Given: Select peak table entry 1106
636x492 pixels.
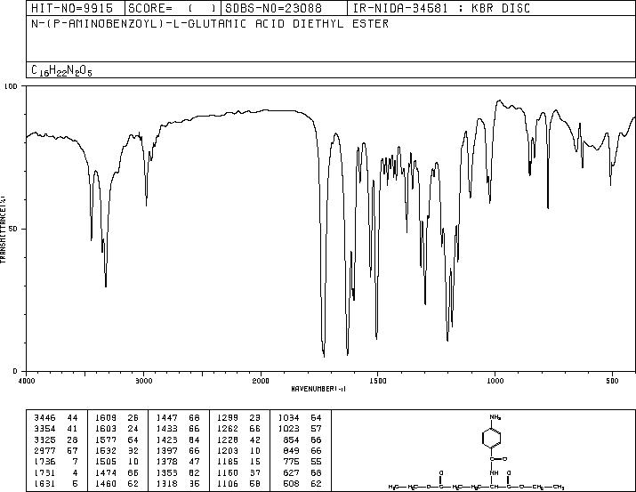Looking at the screenshot, I should [x=228, y=483].
